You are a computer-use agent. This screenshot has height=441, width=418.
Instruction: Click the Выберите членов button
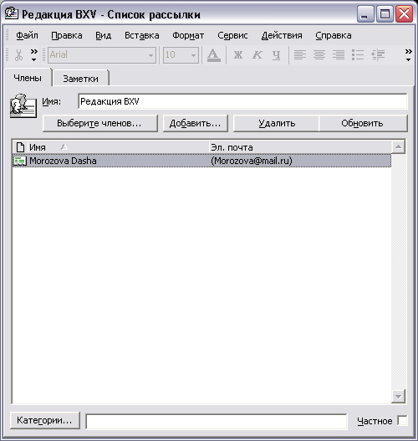100,123
